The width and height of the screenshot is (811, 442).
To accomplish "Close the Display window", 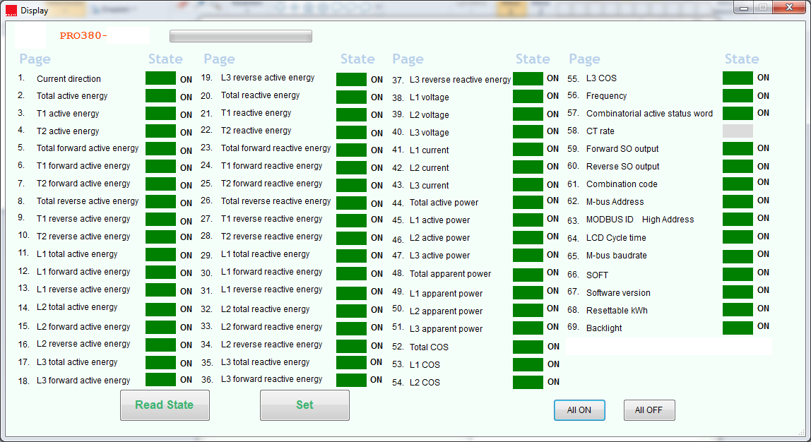I will [x=789, y=7].
